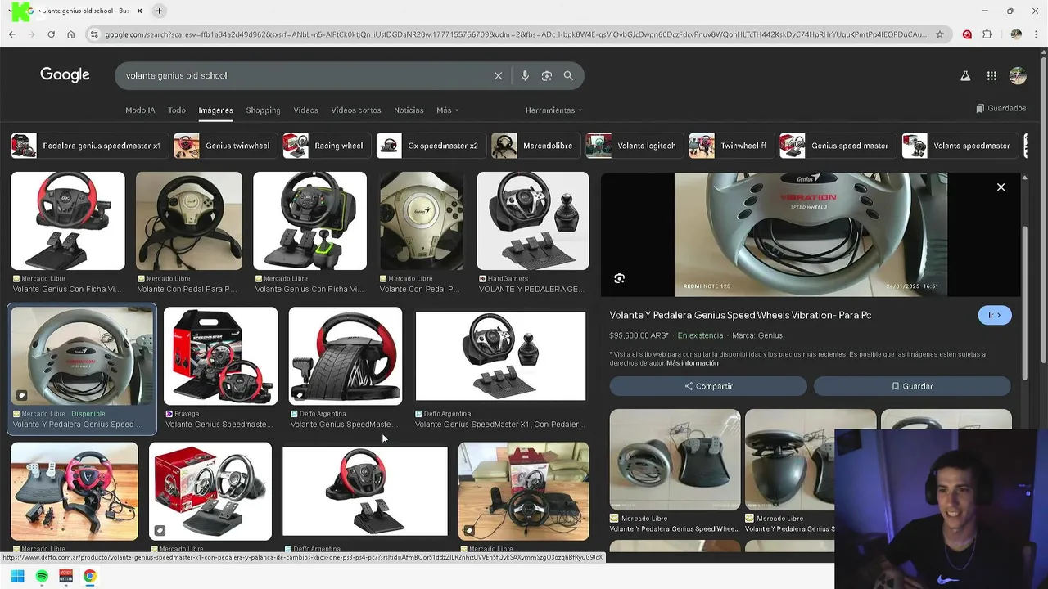Open the Chrome profile avatar in the toolbar
This screenshot has width=1048, height=589.
(1016, 34)
